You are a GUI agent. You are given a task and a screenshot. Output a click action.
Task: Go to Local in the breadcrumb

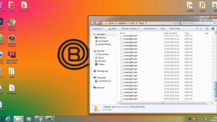point(132,23)
